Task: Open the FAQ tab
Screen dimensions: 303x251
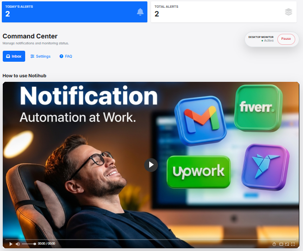Action: pos(66,56)
